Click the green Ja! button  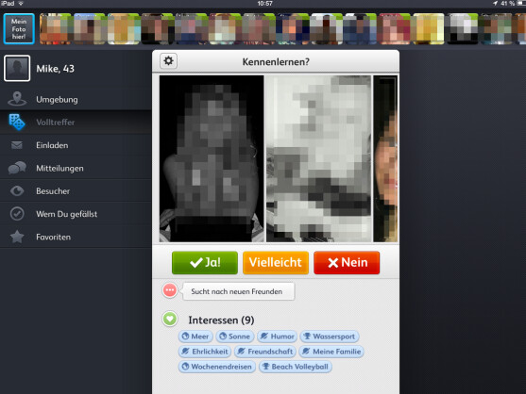click(x=205, y=262)
